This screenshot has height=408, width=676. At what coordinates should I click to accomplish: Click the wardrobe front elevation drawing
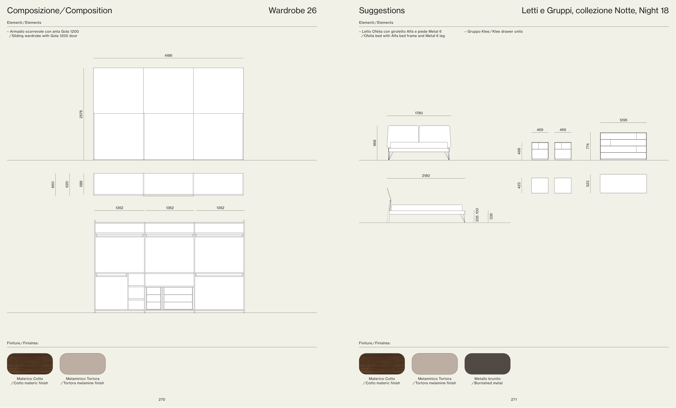[x=168, y=114]
